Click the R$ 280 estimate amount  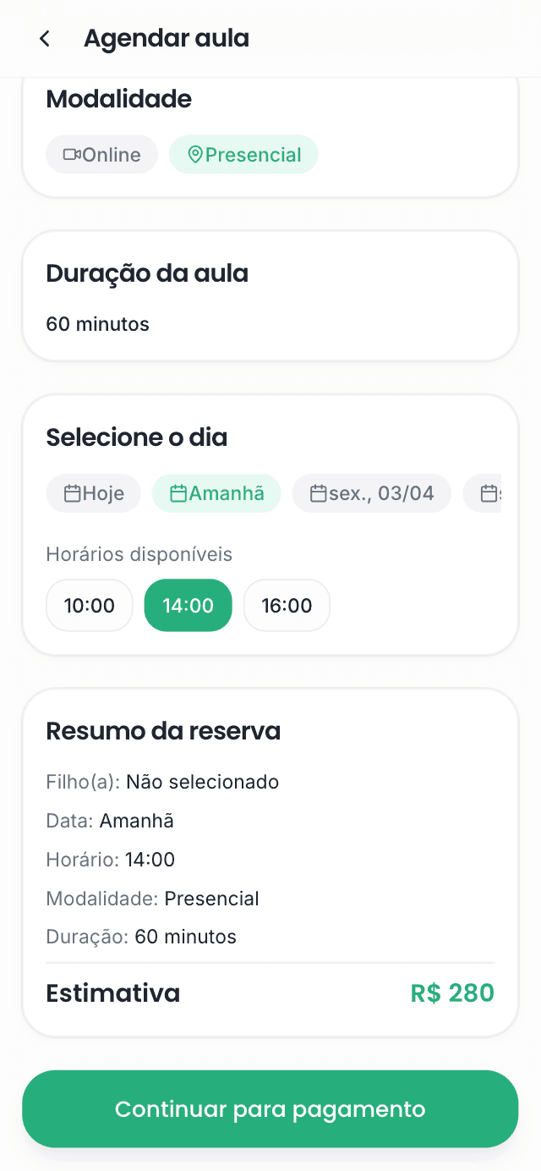(452, 992)
